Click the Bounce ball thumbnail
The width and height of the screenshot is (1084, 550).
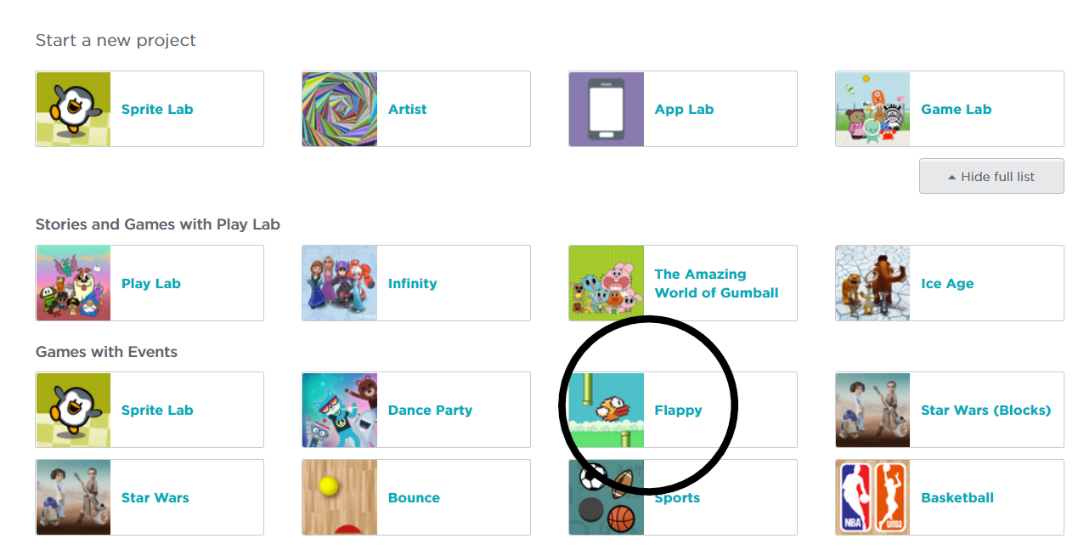(x=339, y=497)
